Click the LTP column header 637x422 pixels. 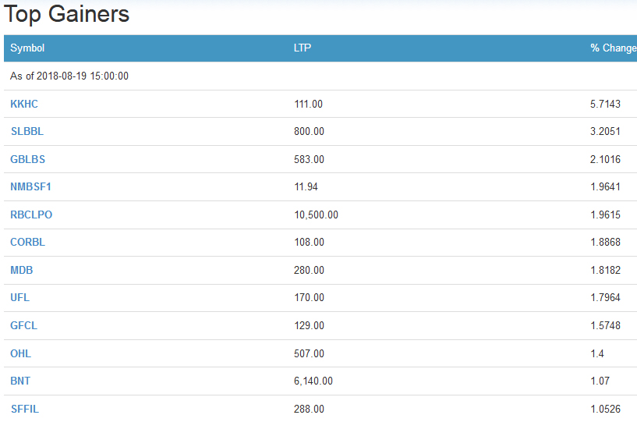click(x=303, y=48)
